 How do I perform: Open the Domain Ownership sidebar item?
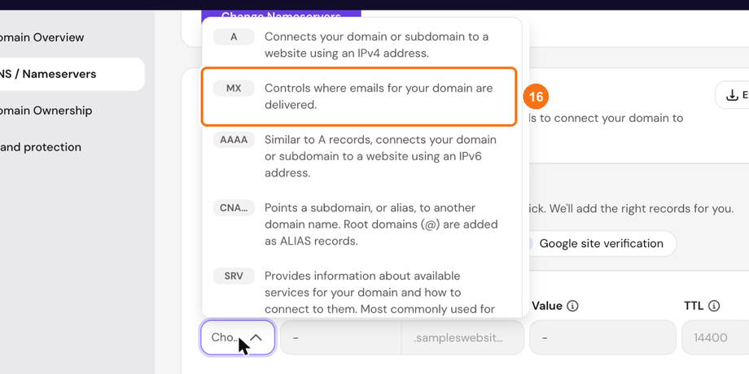tap(46, 111)
